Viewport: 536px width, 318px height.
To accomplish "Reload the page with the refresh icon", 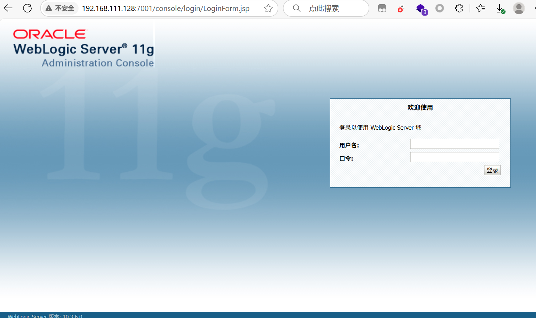I will pyautogui.click(x=27, y=8).
